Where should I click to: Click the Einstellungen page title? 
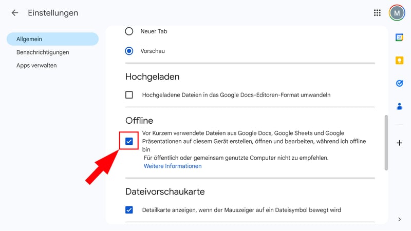click(x=53, y=13)
